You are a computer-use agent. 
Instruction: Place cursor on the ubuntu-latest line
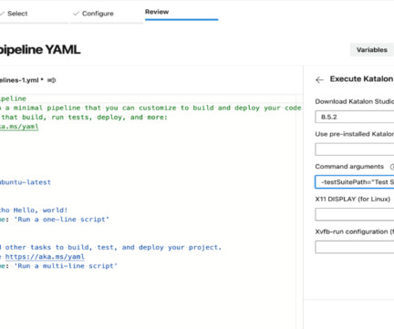(26, 182)
